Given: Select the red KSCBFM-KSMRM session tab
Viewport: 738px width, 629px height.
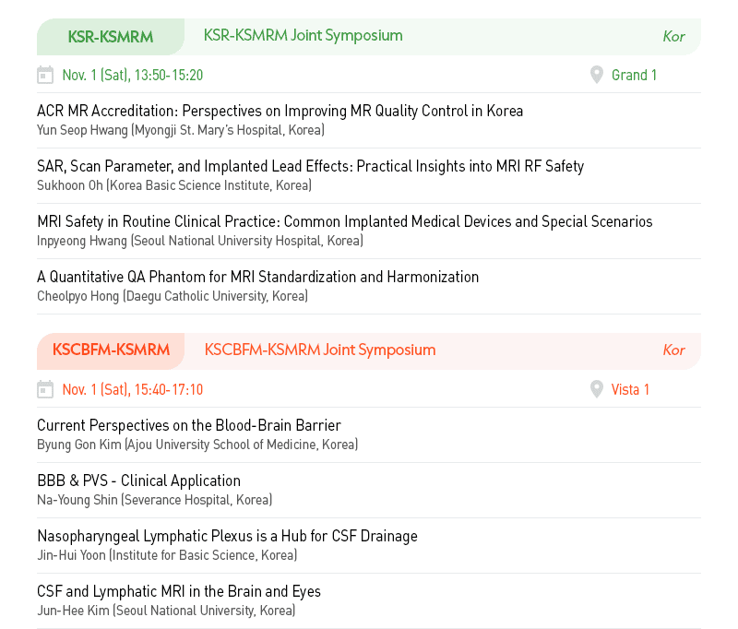Looking at the screenshot, I should (x=111, y=350).
